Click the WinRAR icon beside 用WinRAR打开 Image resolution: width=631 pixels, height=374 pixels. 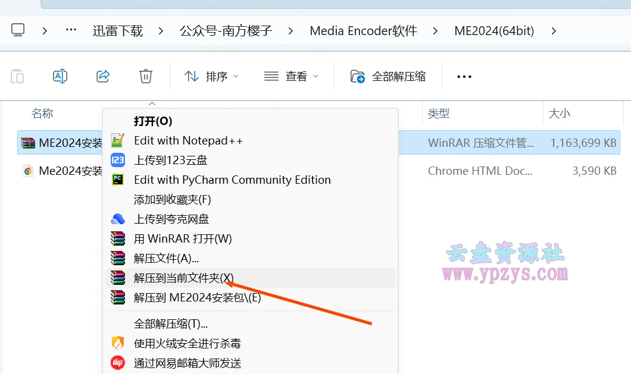tap(117, 238)
